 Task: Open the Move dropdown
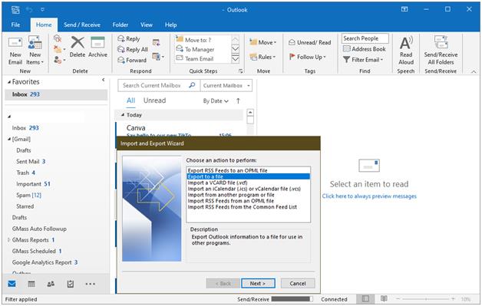point(262,42)
